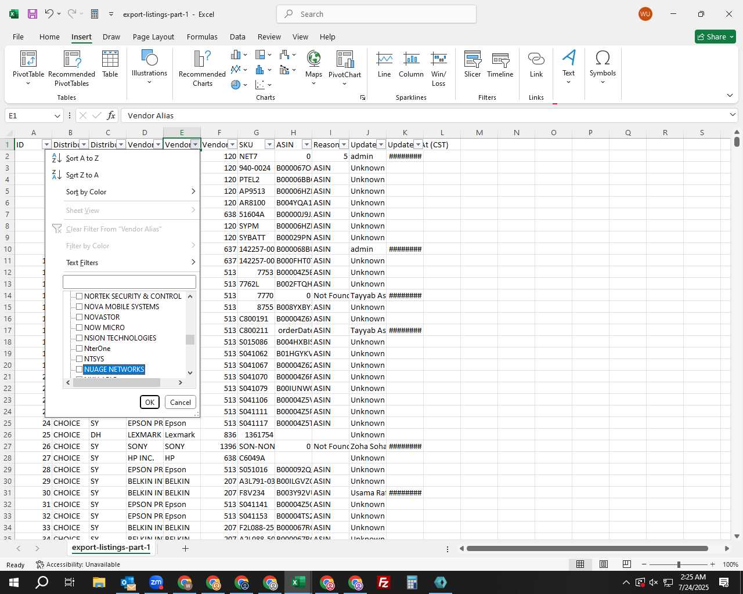Click the filter search input box
The height and width of the screenshot is (594, 743).
(x=129, y=282)
